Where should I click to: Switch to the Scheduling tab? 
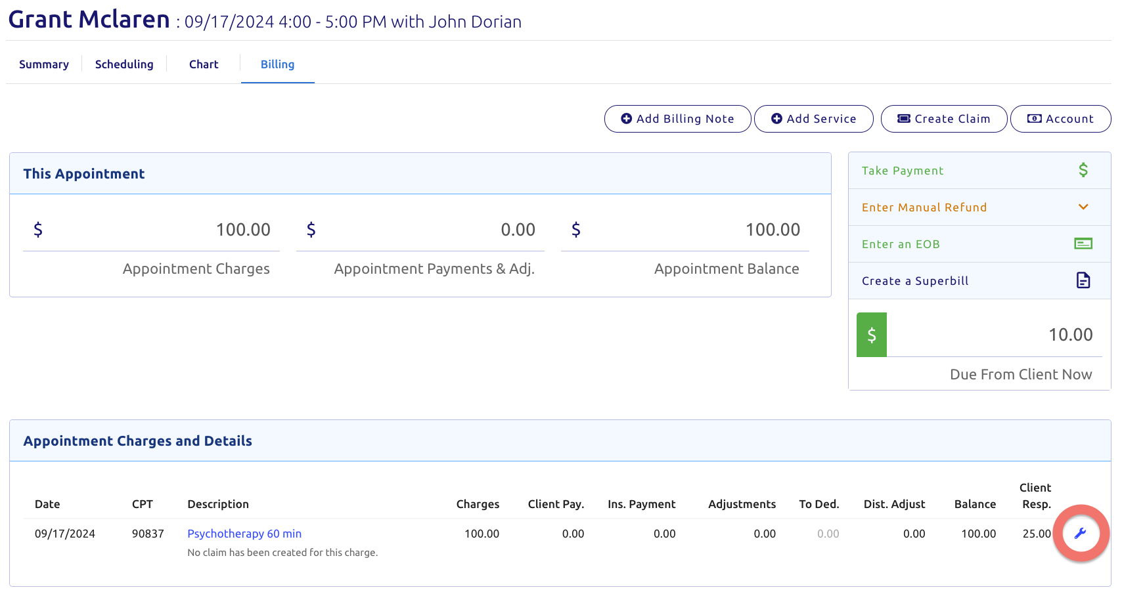(x=124, y=64)
